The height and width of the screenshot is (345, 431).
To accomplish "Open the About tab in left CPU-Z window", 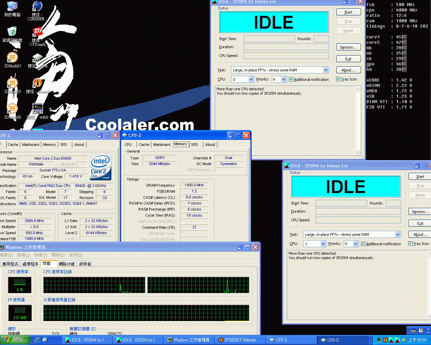I will pyautogui.click(x=79, y=145).
